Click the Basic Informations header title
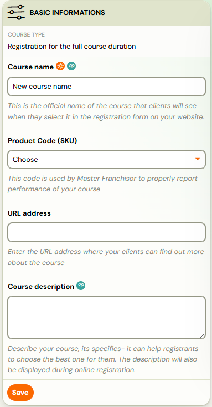The height and width of the screenshot is (407, 212). pyautogui.click(x=67, y=12)
